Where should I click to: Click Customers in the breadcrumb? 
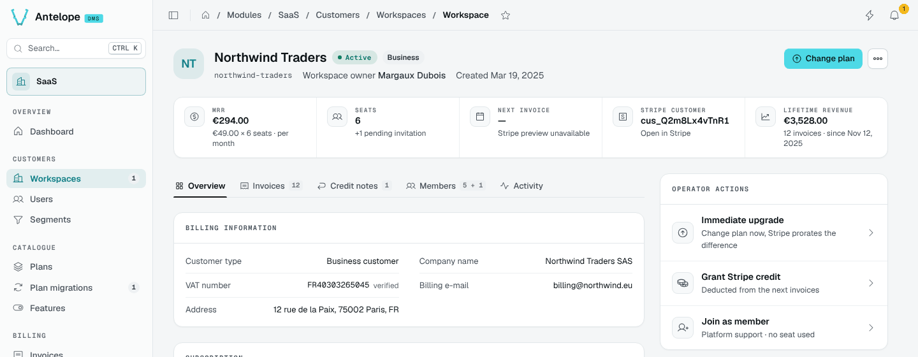[x=338, y=15]
